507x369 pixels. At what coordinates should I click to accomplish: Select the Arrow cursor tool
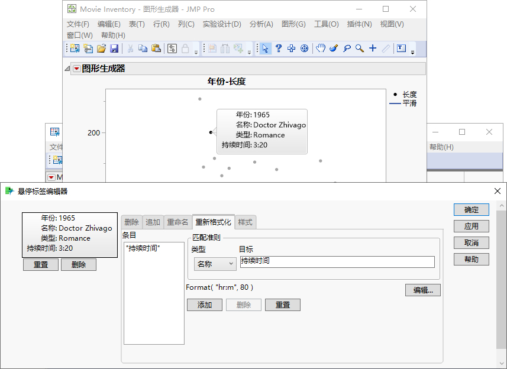pyautogui.click(x=265, y=48)
